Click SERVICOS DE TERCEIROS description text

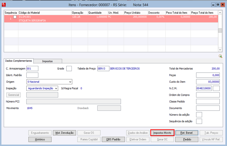[125, 68]
